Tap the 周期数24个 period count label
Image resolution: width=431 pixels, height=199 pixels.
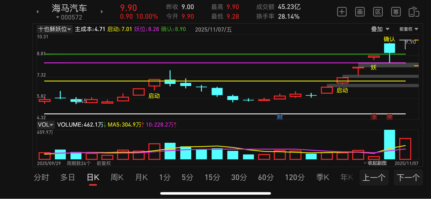click(79, 163)
